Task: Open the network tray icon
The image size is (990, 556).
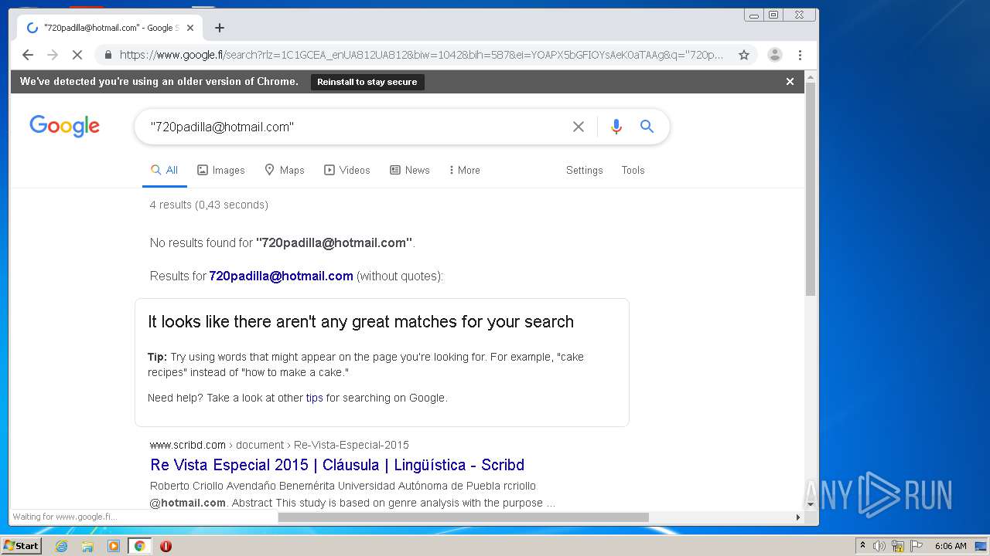Action: tap(898, 546)
